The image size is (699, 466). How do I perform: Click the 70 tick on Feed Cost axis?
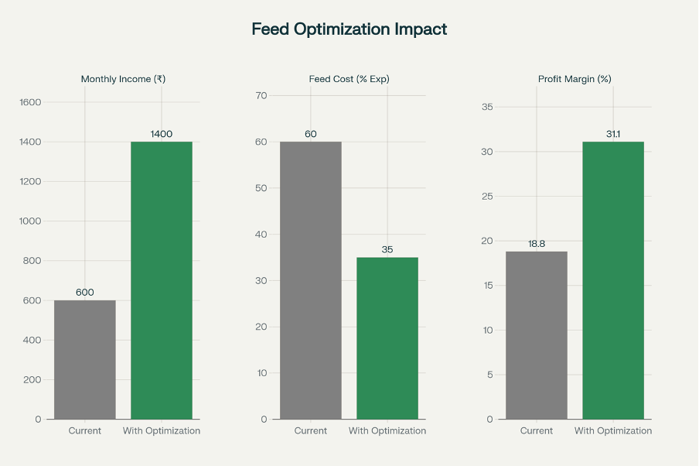(261, 96)
